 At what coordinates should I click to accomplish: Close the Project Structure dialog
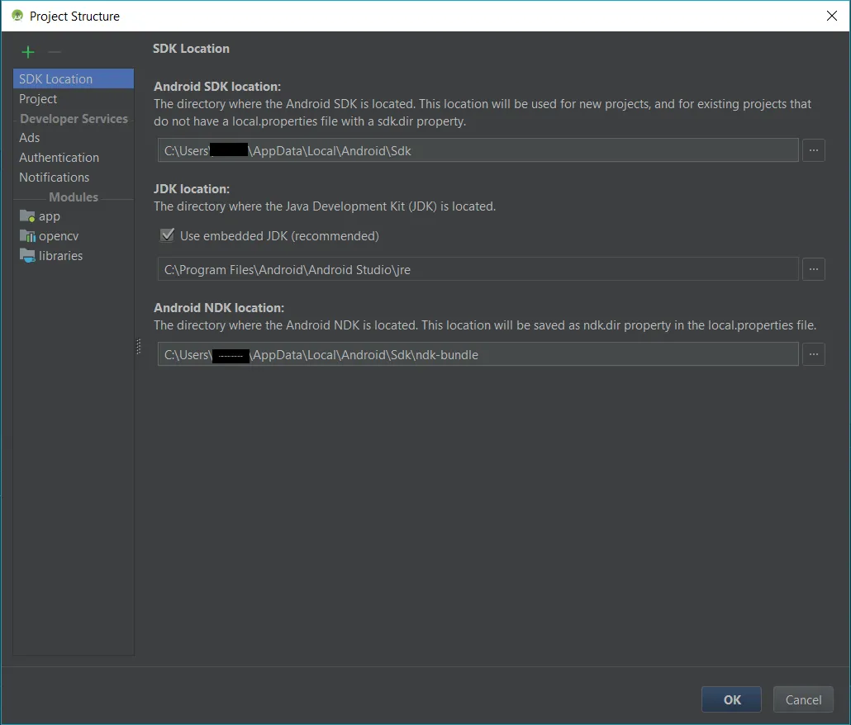[x=831, y=16]
